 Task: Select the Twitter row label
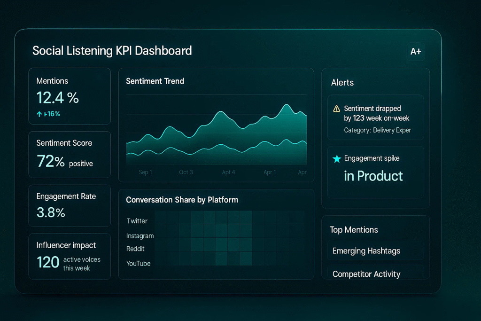[x=137, y=221]
